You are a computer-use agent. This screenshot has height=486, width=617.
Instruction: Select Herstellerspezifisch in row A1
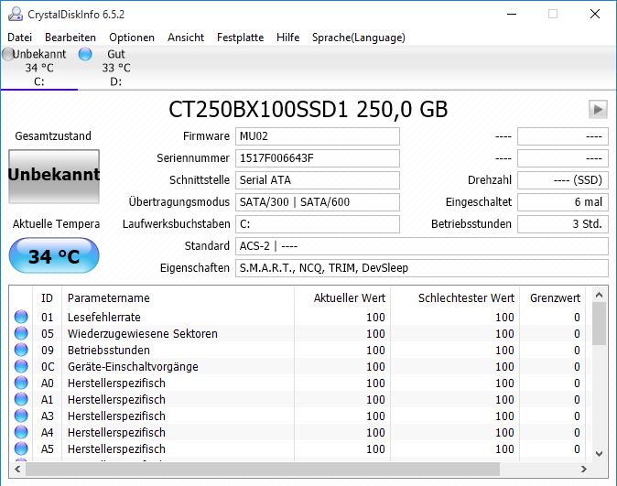pos(116,400)
